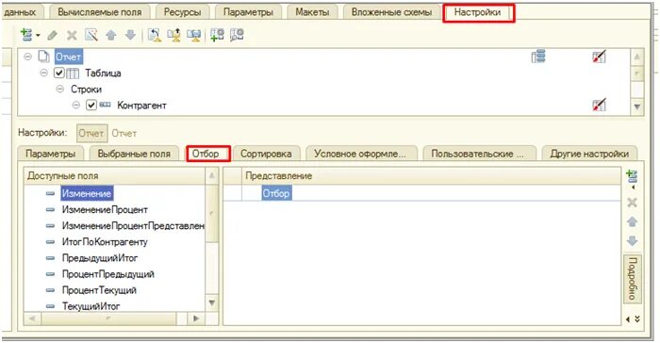Collapse the Строки tree node
Image resolution: width=660 pixels, height=343 pixels.
(59, 90)
